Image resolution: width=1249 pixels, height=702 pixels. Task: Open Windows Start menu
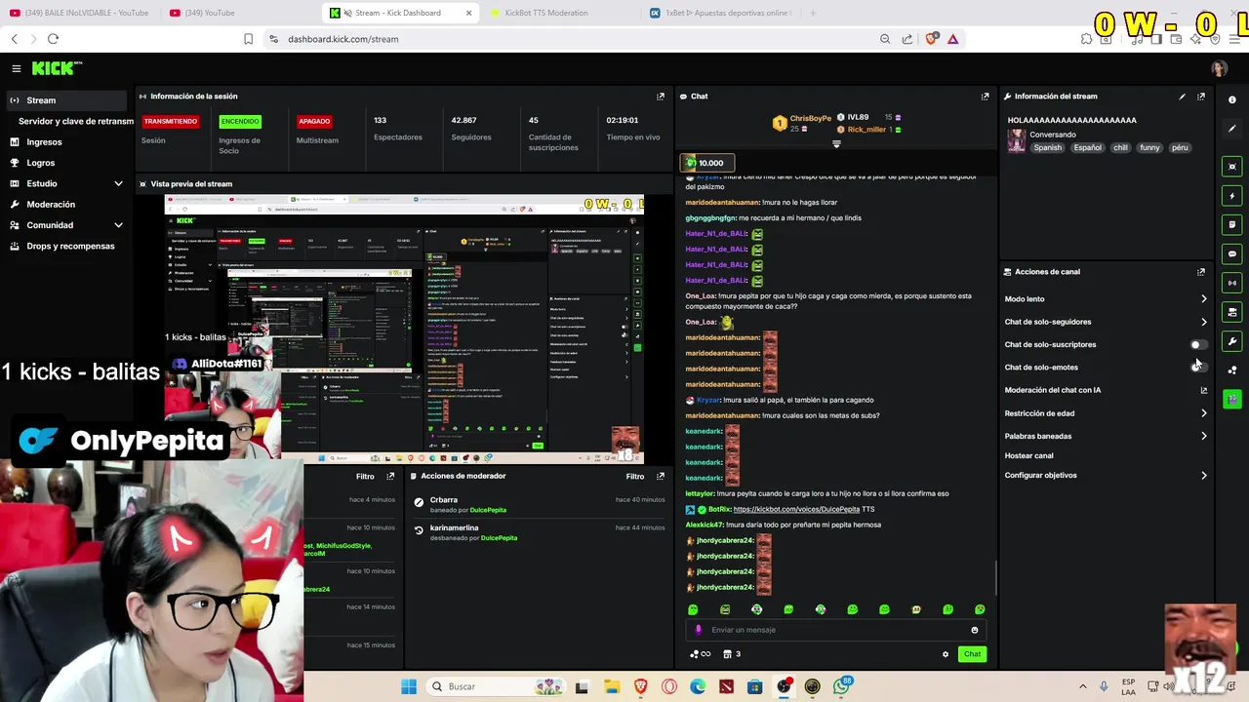click(x=409, y=686)
